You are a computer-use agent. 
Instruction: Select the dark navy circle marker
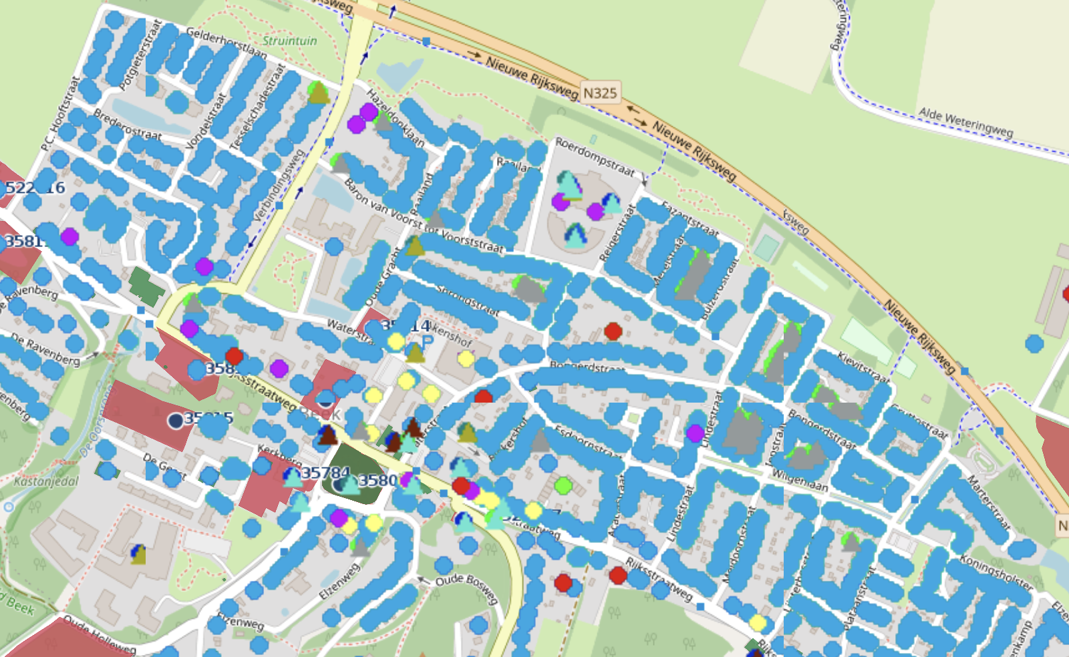176,420
